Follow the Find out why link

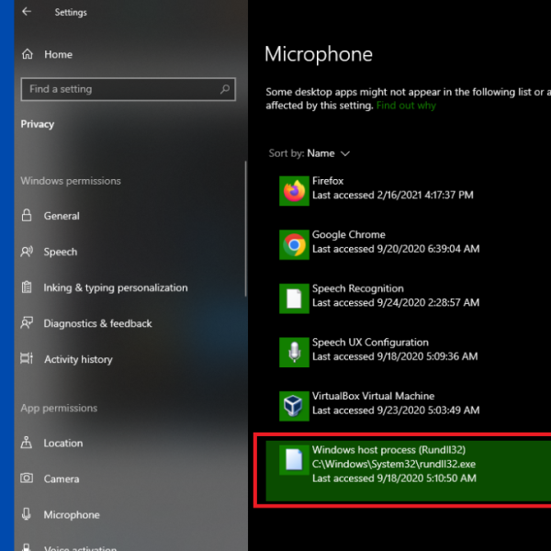(406, 106)
